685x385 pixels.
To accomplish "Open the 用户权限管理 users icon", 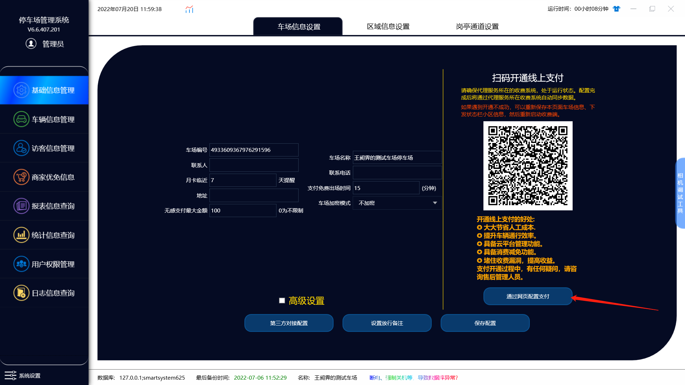I will point(21,264).
